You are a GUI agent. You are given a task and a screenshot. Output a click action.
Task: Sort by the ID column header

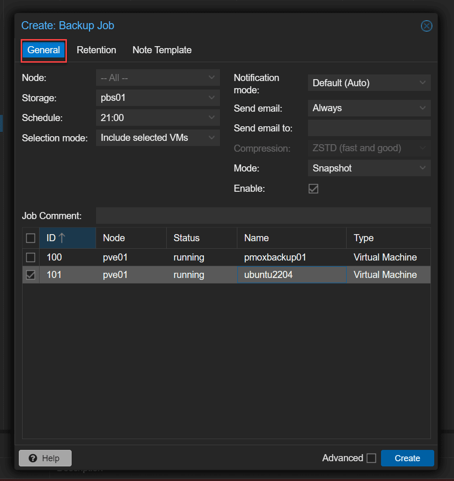point(67,238)
